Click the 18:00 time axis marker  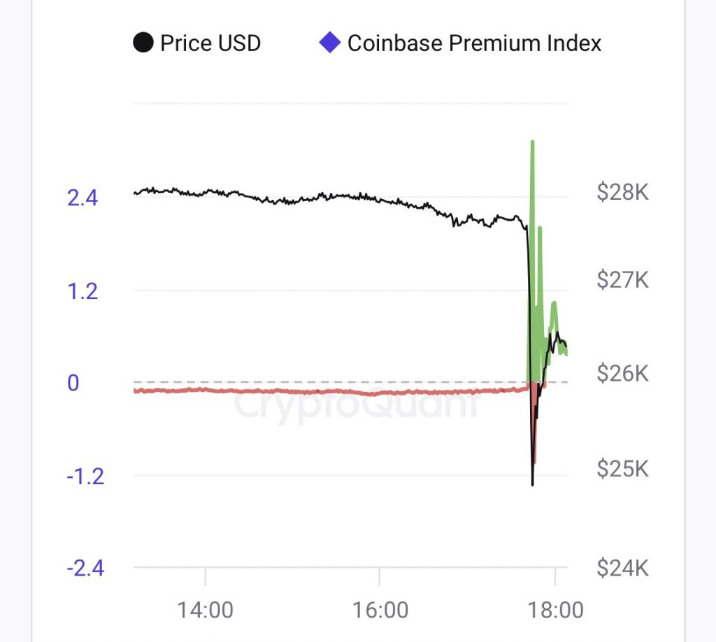[x=555, y=610]
